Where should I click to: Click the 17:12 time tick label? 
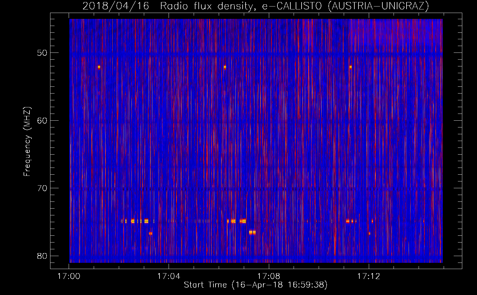(x=369, y=276)
